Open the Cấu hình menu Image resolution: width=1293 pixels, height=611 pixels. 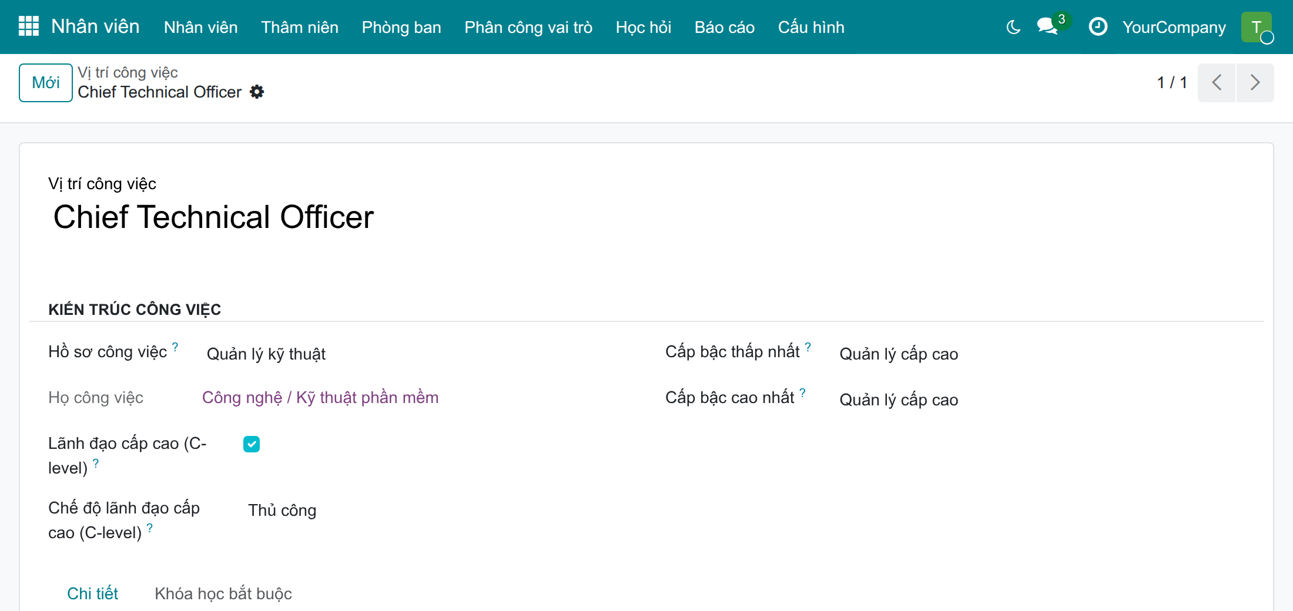point(811,27)
